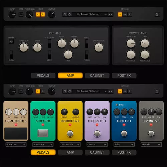
Task: Click the Chorus CR-1 Depth knob
Action: 97,112
